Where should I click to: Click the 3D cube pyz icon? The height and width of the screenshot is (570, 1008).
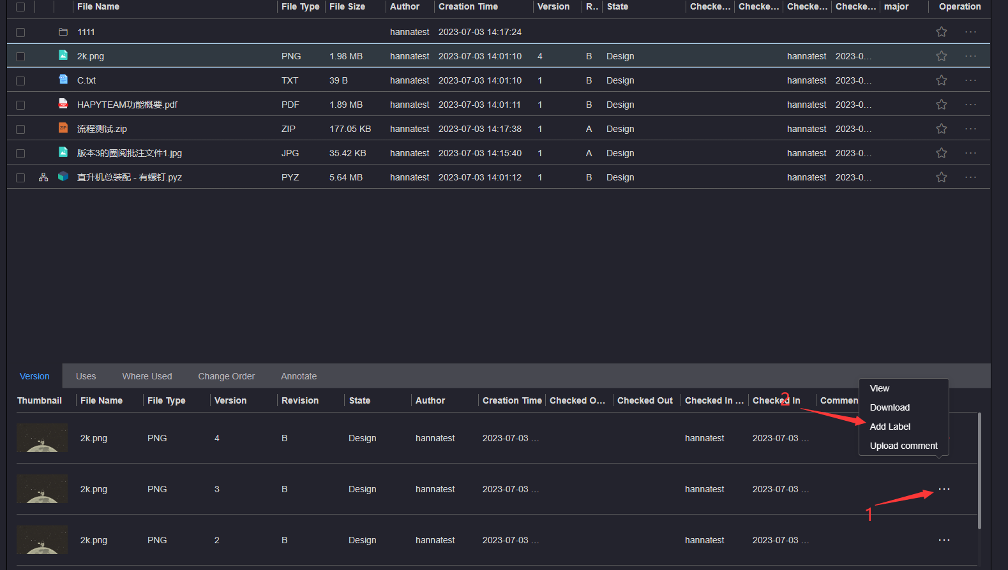[x=63, y=177]
